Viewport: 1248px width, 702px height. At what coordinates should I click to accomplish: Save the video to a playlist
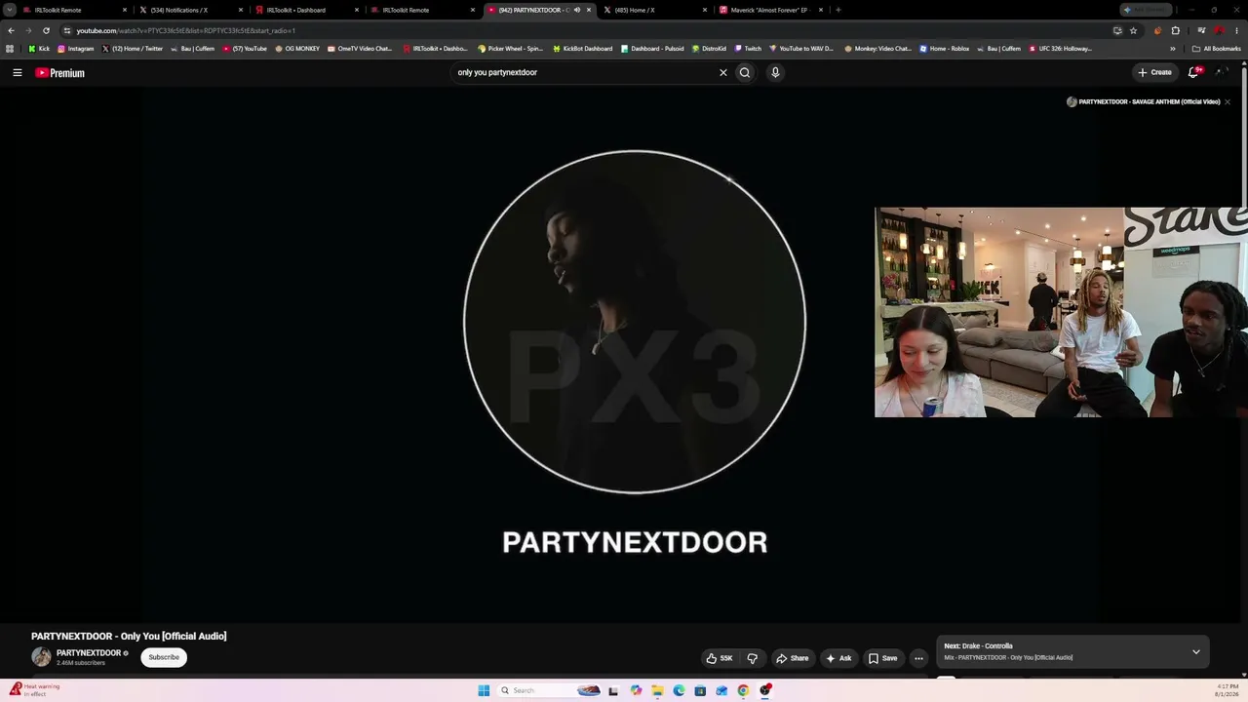882,658
